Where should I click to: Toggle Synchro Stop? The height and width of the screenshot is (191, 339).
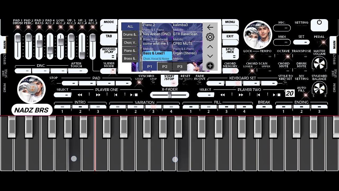tap(153, 83)
